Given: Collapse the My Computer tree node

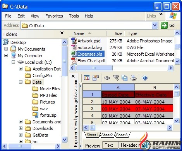Looking at the screenshot, I should tap(6, 56).
